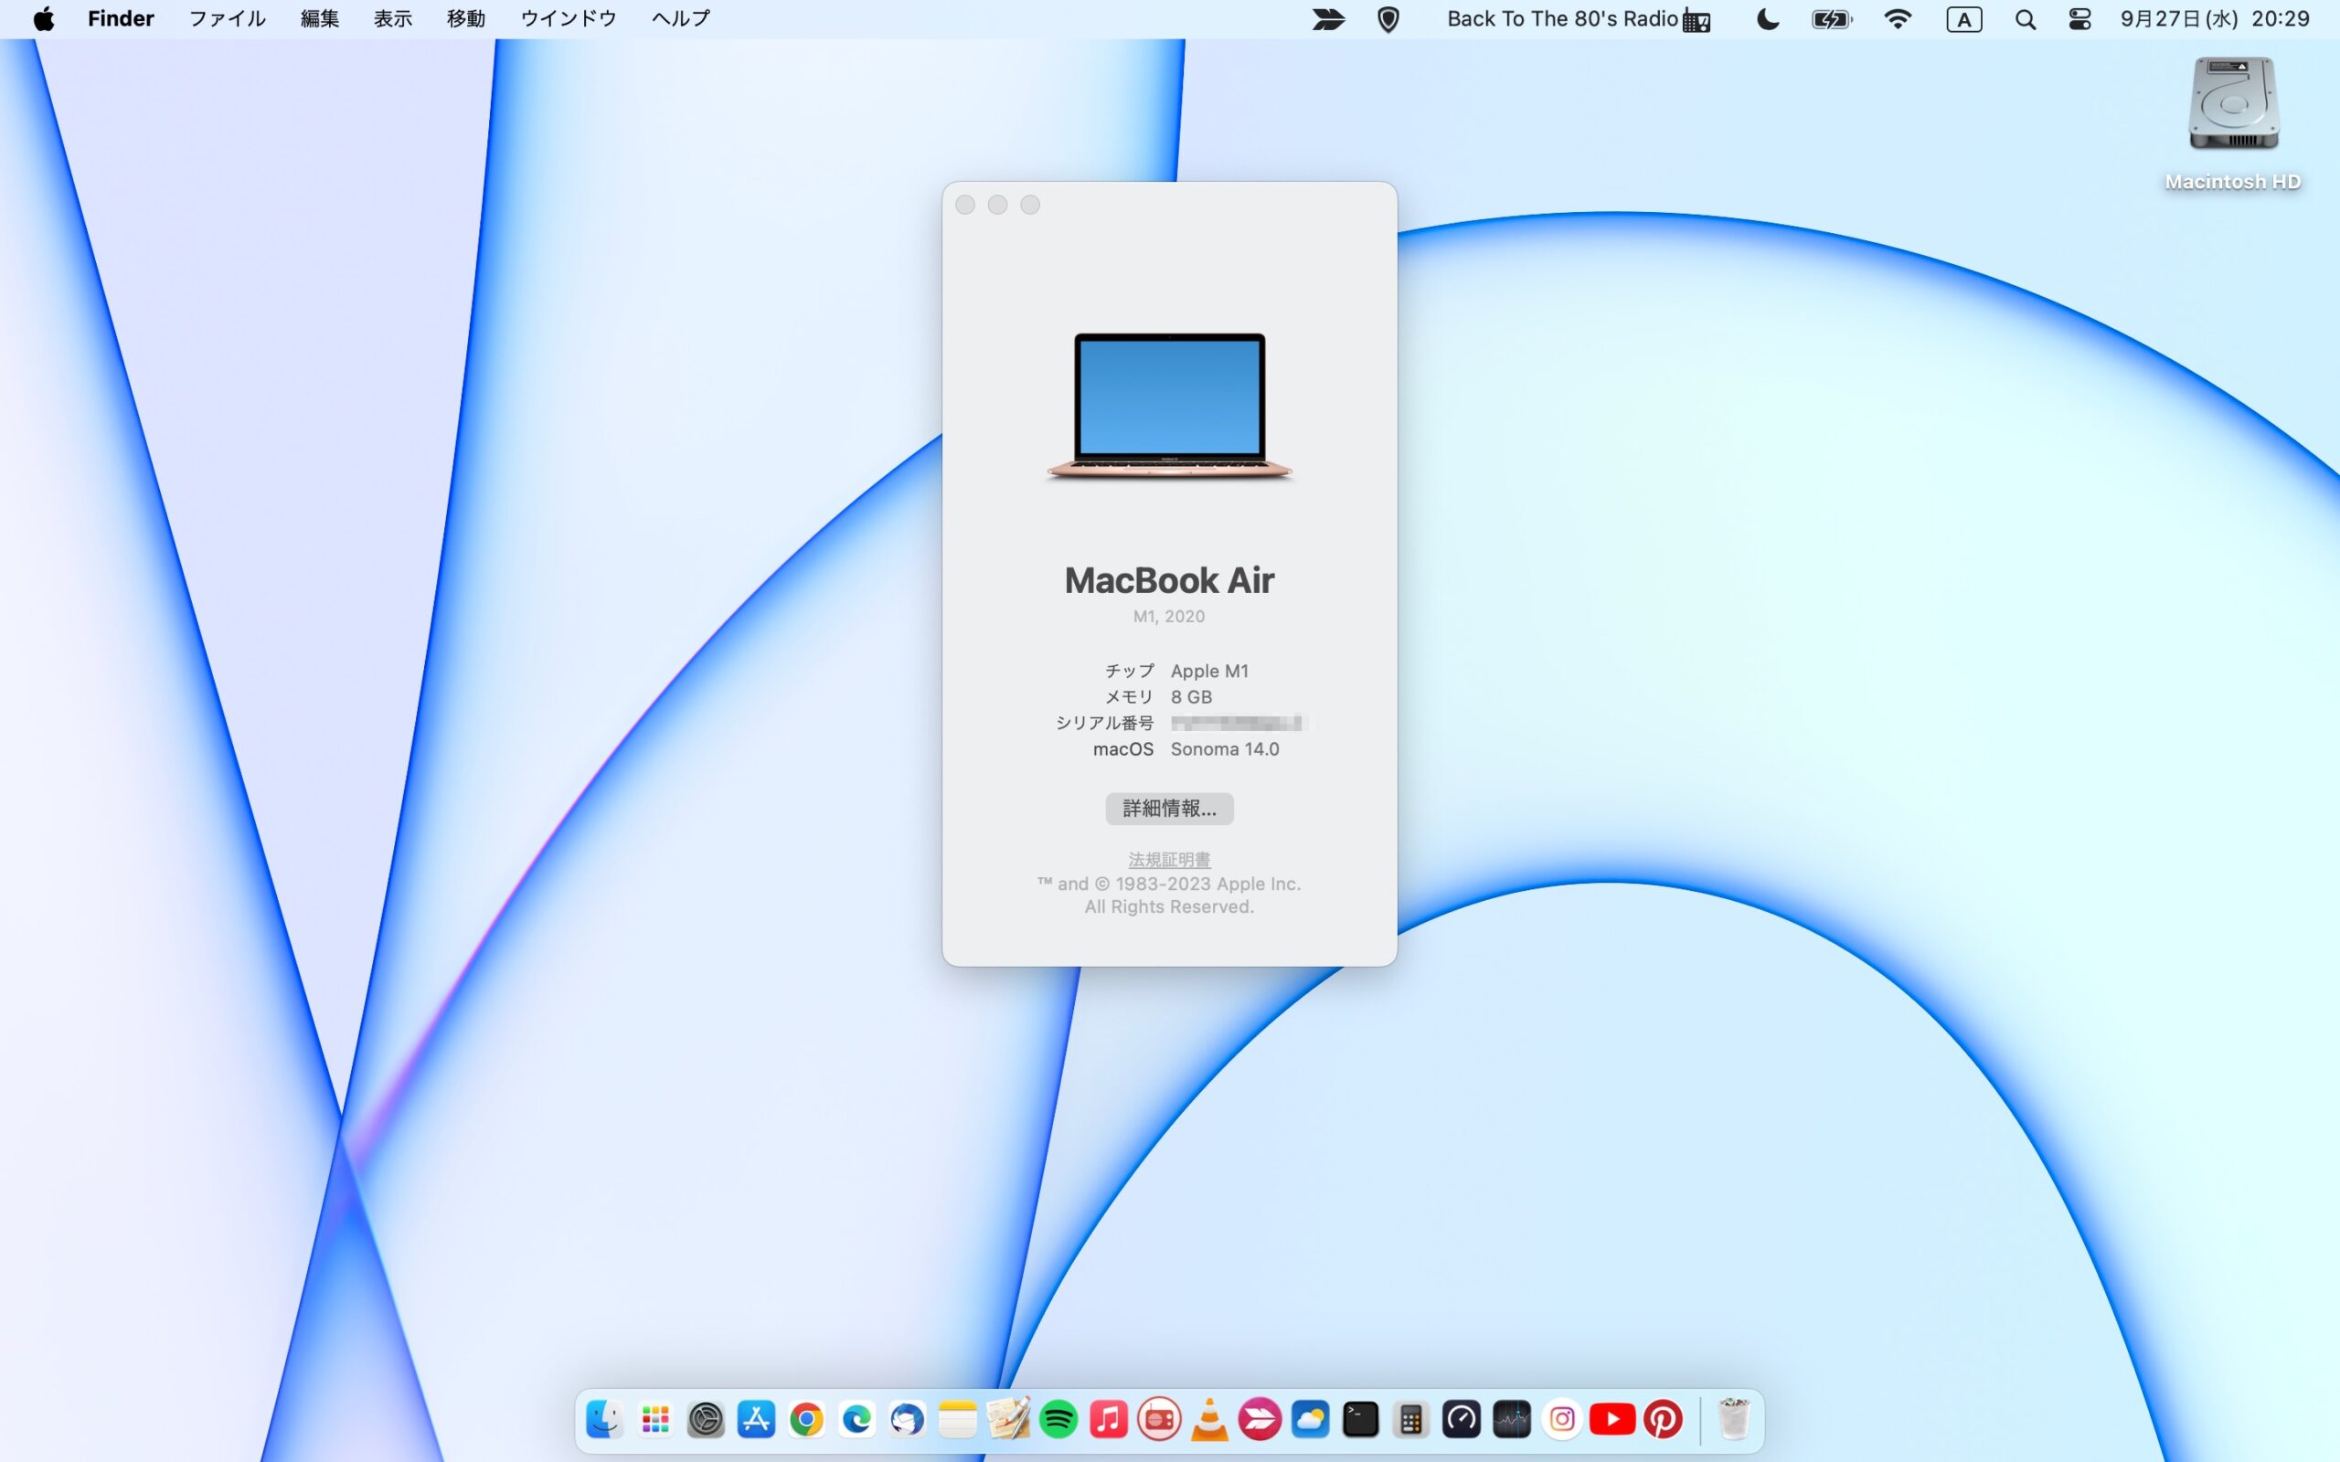Click the blurred serial number value
Image resolution: width=2340 pixels, height=1462 pixels.
(1237, 724)
